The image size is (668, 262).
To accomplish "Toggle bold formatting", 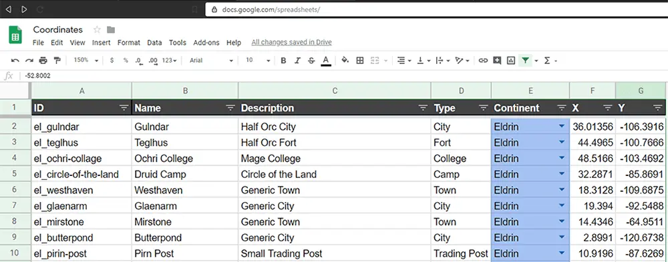I will 283,61.
